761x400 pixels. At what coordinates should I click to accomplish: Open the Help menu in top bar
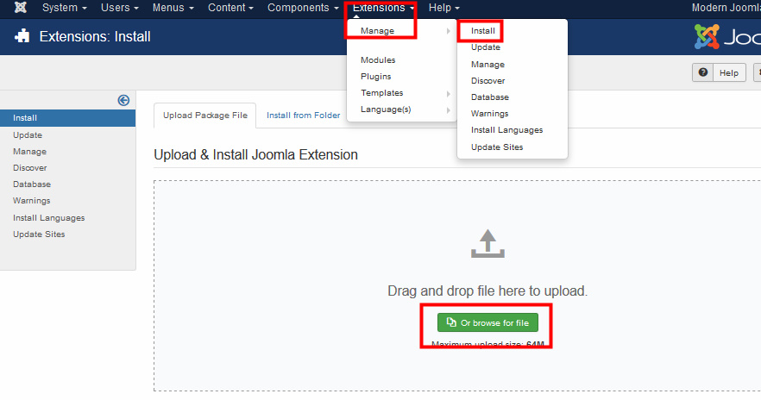pos(443,8)
